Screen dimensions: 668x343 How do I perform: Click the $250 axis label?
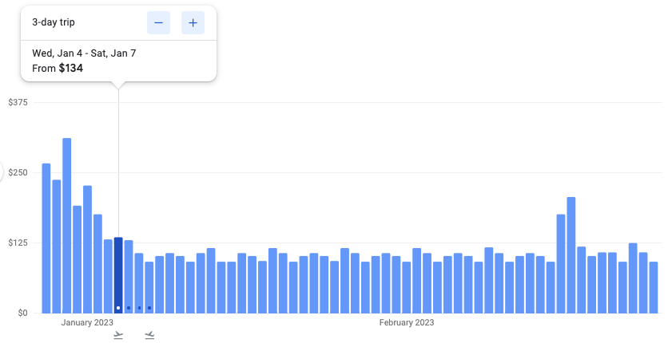(x=18, y=172)
